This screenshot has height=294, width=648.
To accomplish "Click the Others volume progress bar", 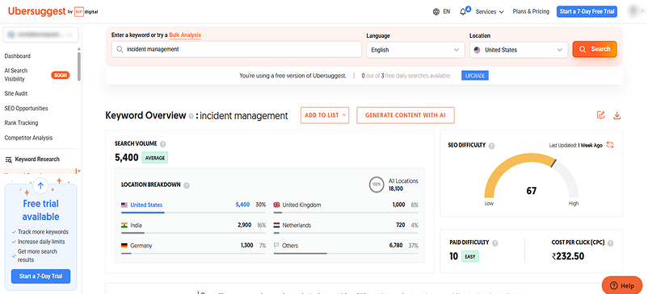I will tap(346, 253).
